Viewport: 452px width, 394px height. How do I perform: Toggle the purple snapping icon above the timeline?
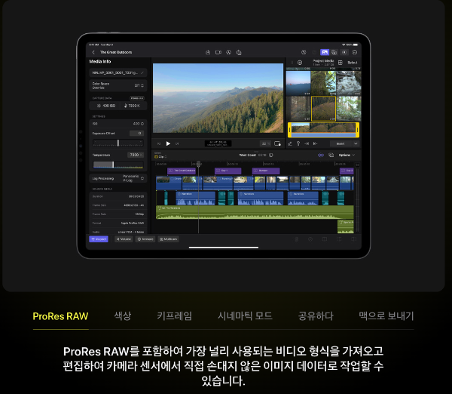point(321,155)
